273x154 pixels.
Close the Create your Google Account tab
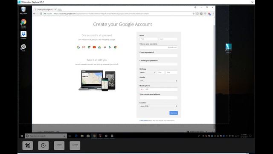(x=55, y=9)
